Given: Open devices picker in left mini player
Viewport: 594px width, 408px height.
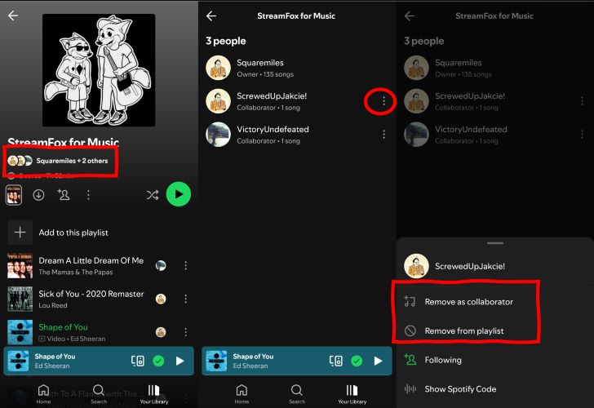Looking at the screenshot, I should click(x=138, y=361).
